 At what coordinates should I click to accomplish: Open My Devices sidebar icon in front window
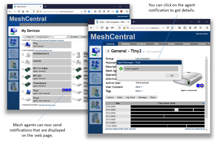point(95,52)
